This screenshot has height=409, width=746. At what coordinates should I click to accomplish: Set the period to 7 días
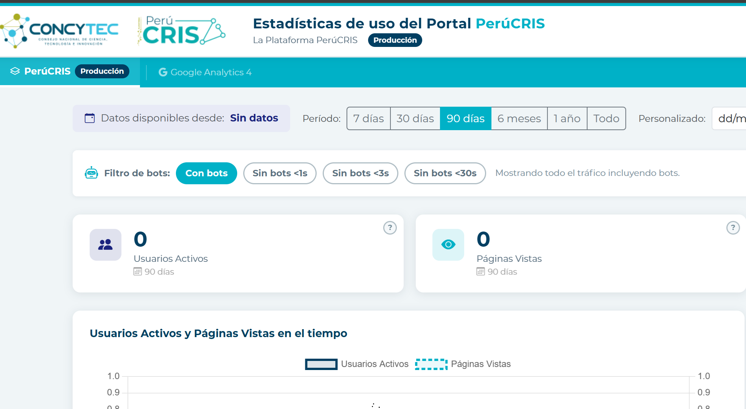point(368,118)
